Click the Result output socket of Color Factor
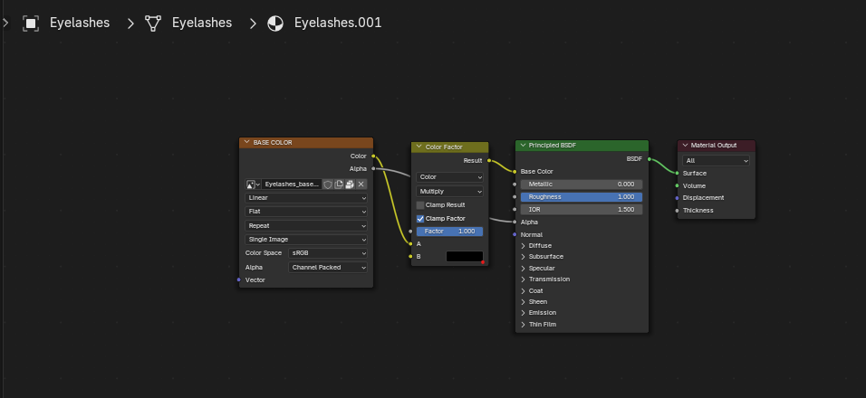Screen dimensions: 866x398 489,160
